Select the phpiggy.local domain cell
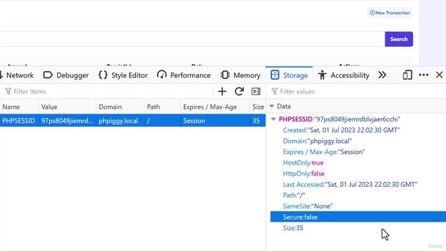The height and width of the screenshot is (251, 446). 120,121
